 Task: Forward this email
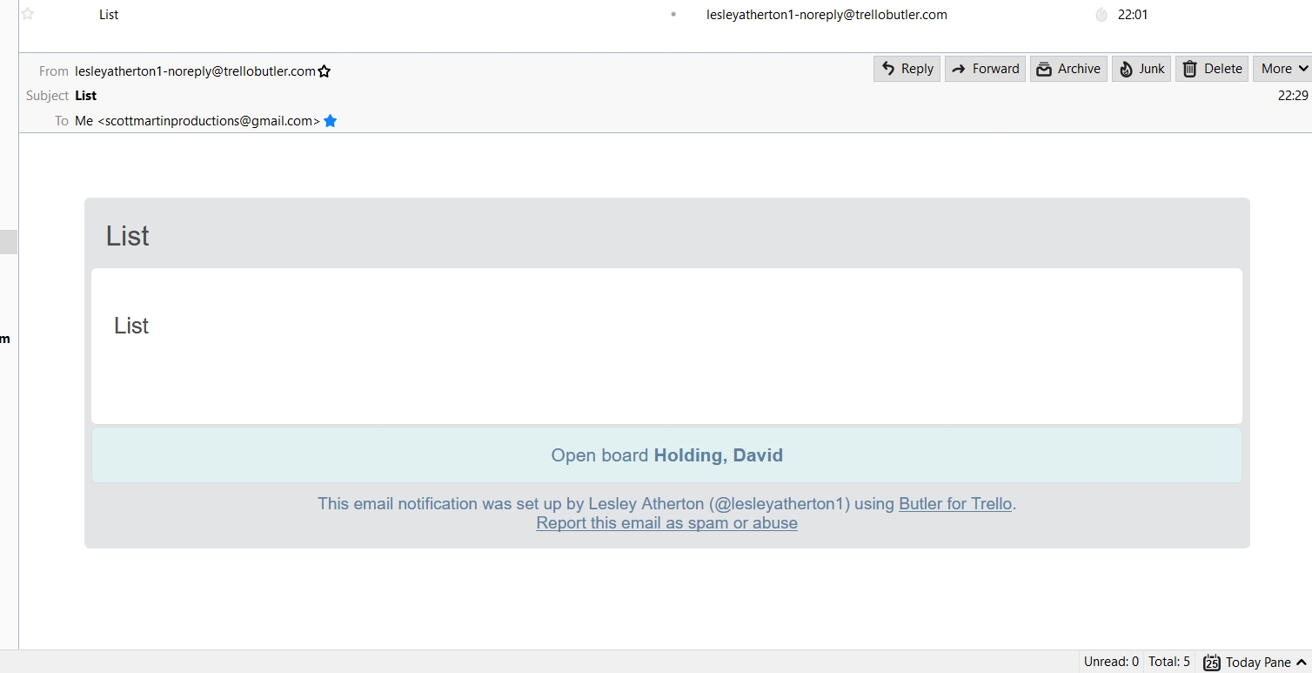(x=985, y=69)
